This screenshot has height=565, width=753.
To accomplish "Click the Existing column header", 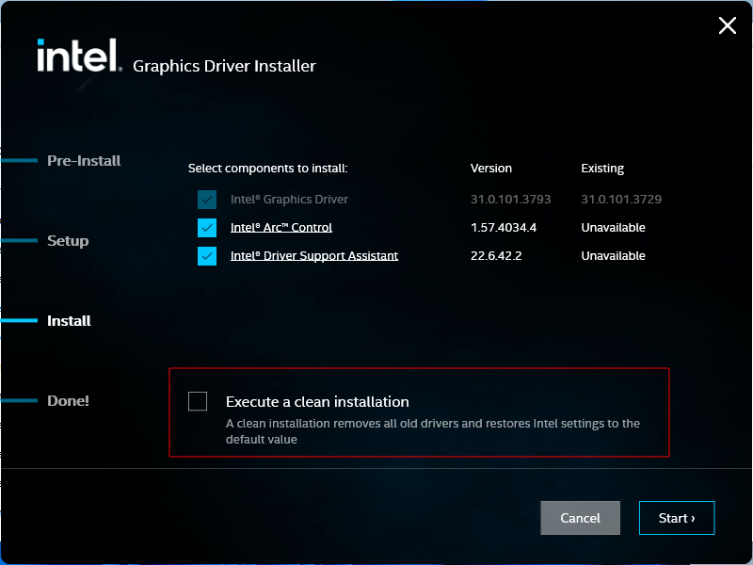I will [601, 168].
